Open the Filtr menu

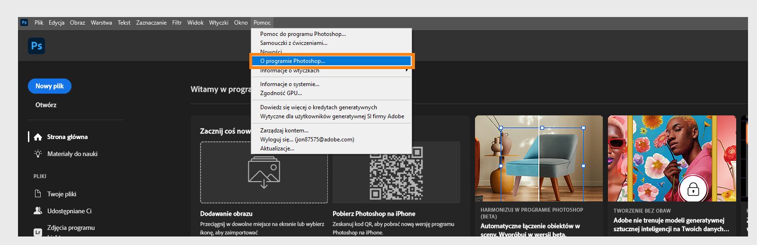[177, 23]
